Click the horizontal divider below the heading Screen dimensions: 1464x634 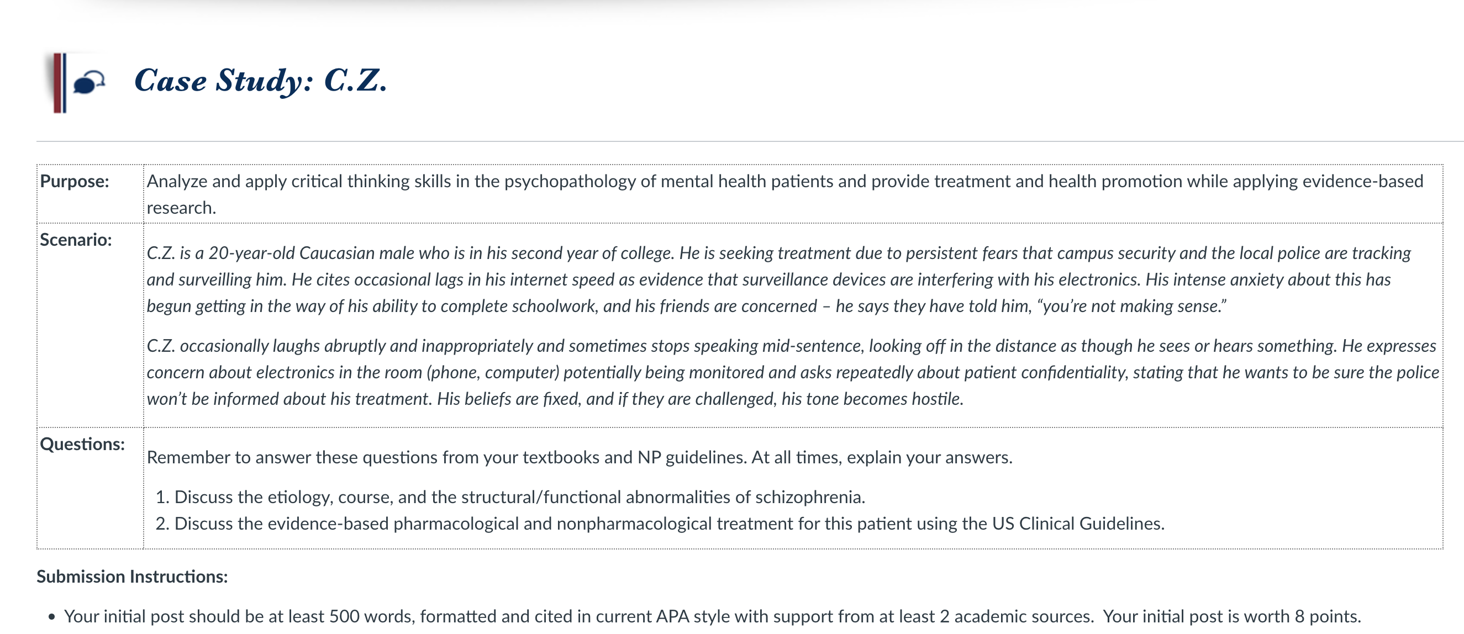click(750, 141)
